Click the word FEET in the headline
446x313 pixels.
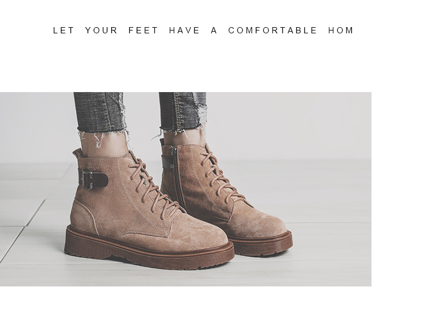pos(143,31)
